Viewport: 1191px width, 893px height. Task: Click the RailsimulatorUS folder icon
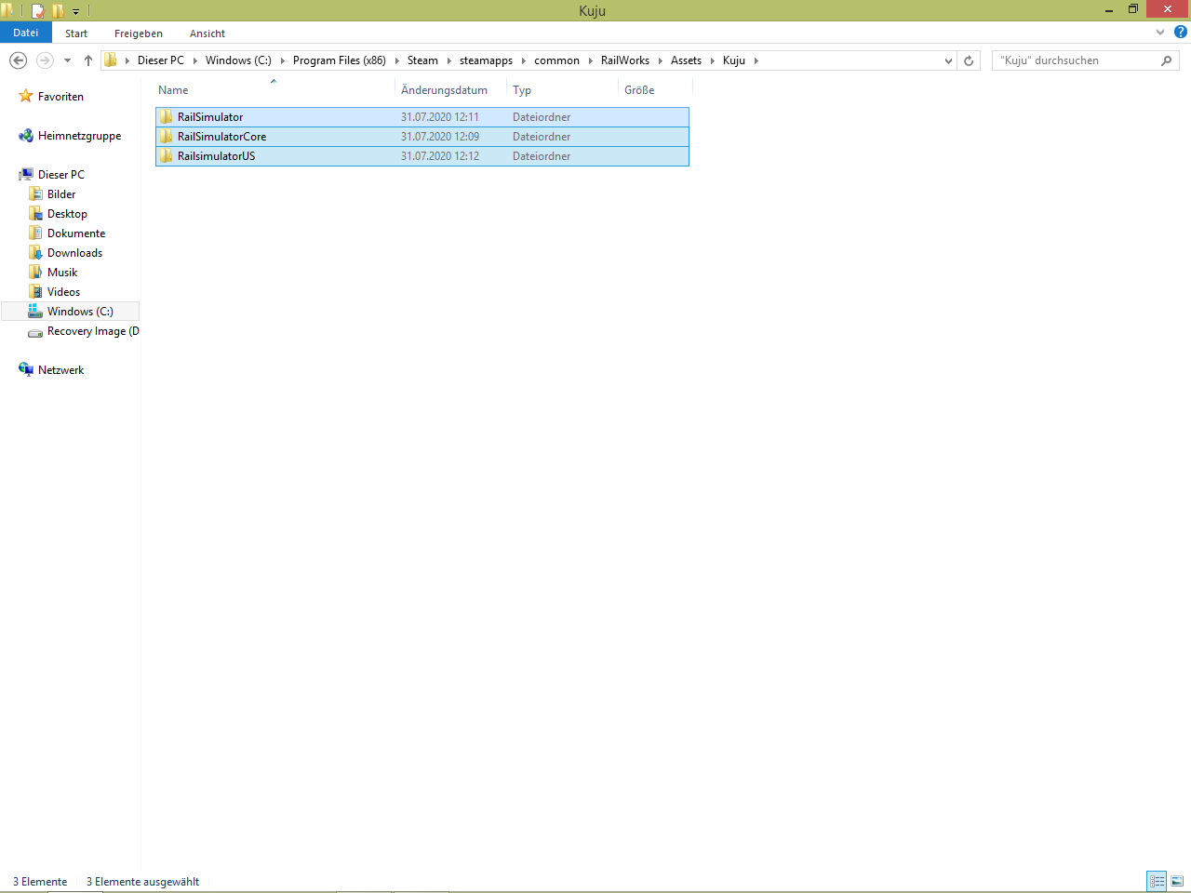(x=167, y=156)
